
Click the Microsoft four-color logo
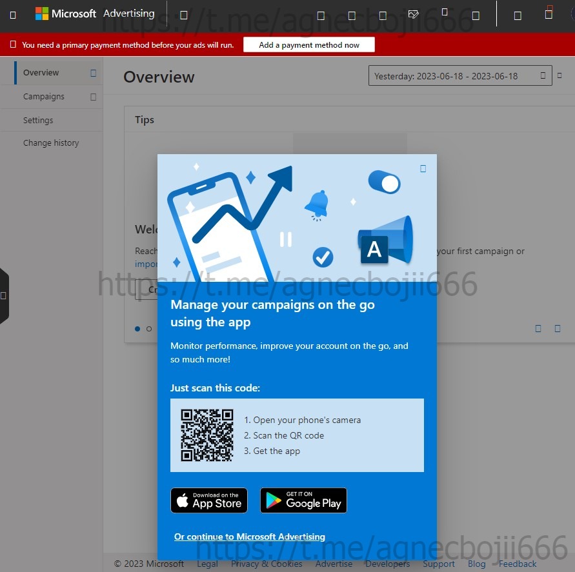(42, 14)
